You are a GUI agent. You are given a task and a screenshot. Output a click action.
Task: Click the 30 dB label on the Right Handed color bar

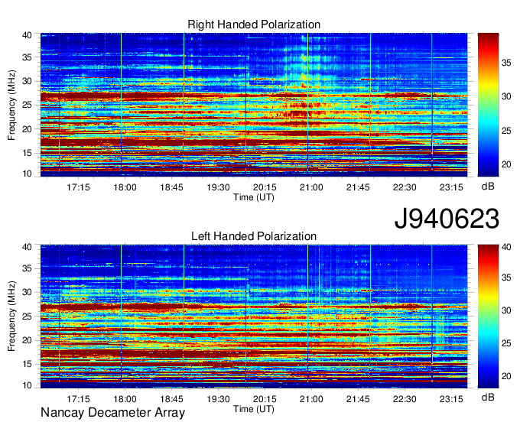[506, 96]
